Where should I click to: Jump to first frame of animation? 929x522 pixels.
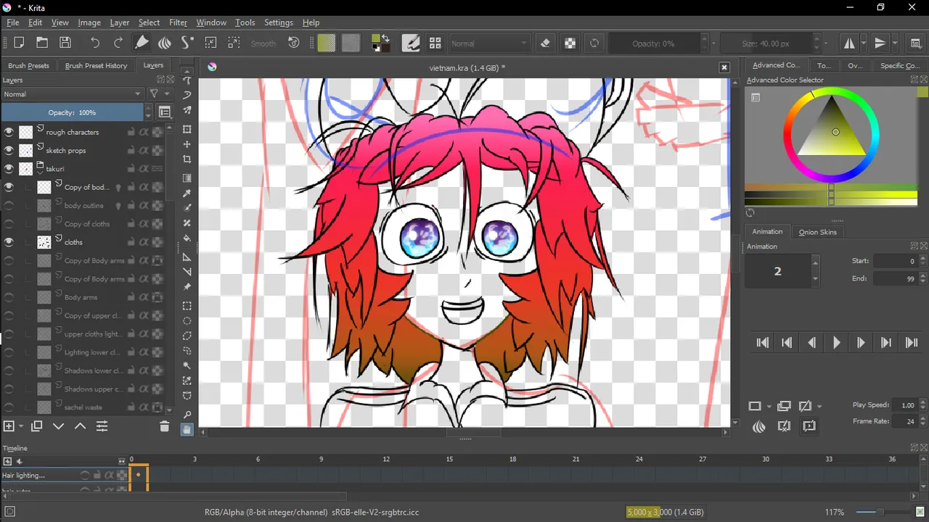tap(762, 343)
